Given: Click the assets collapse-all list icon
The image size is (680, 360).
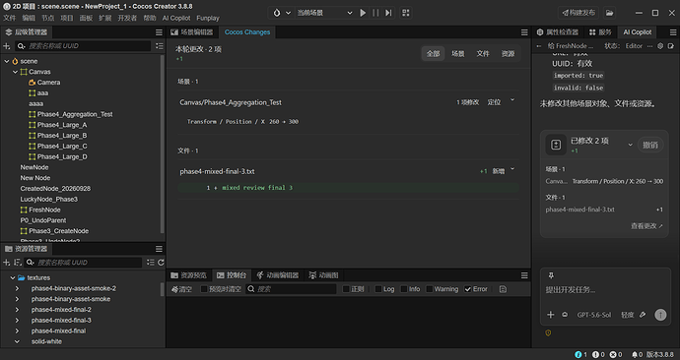Looking at the screenshot, I should [150, 263].
